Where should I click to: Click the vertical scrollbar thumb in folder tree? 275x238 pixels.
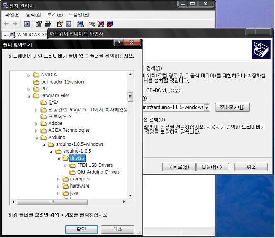point(130,97)
